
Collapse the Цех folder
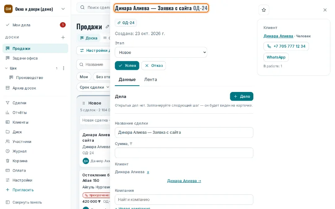click(6, 68)
